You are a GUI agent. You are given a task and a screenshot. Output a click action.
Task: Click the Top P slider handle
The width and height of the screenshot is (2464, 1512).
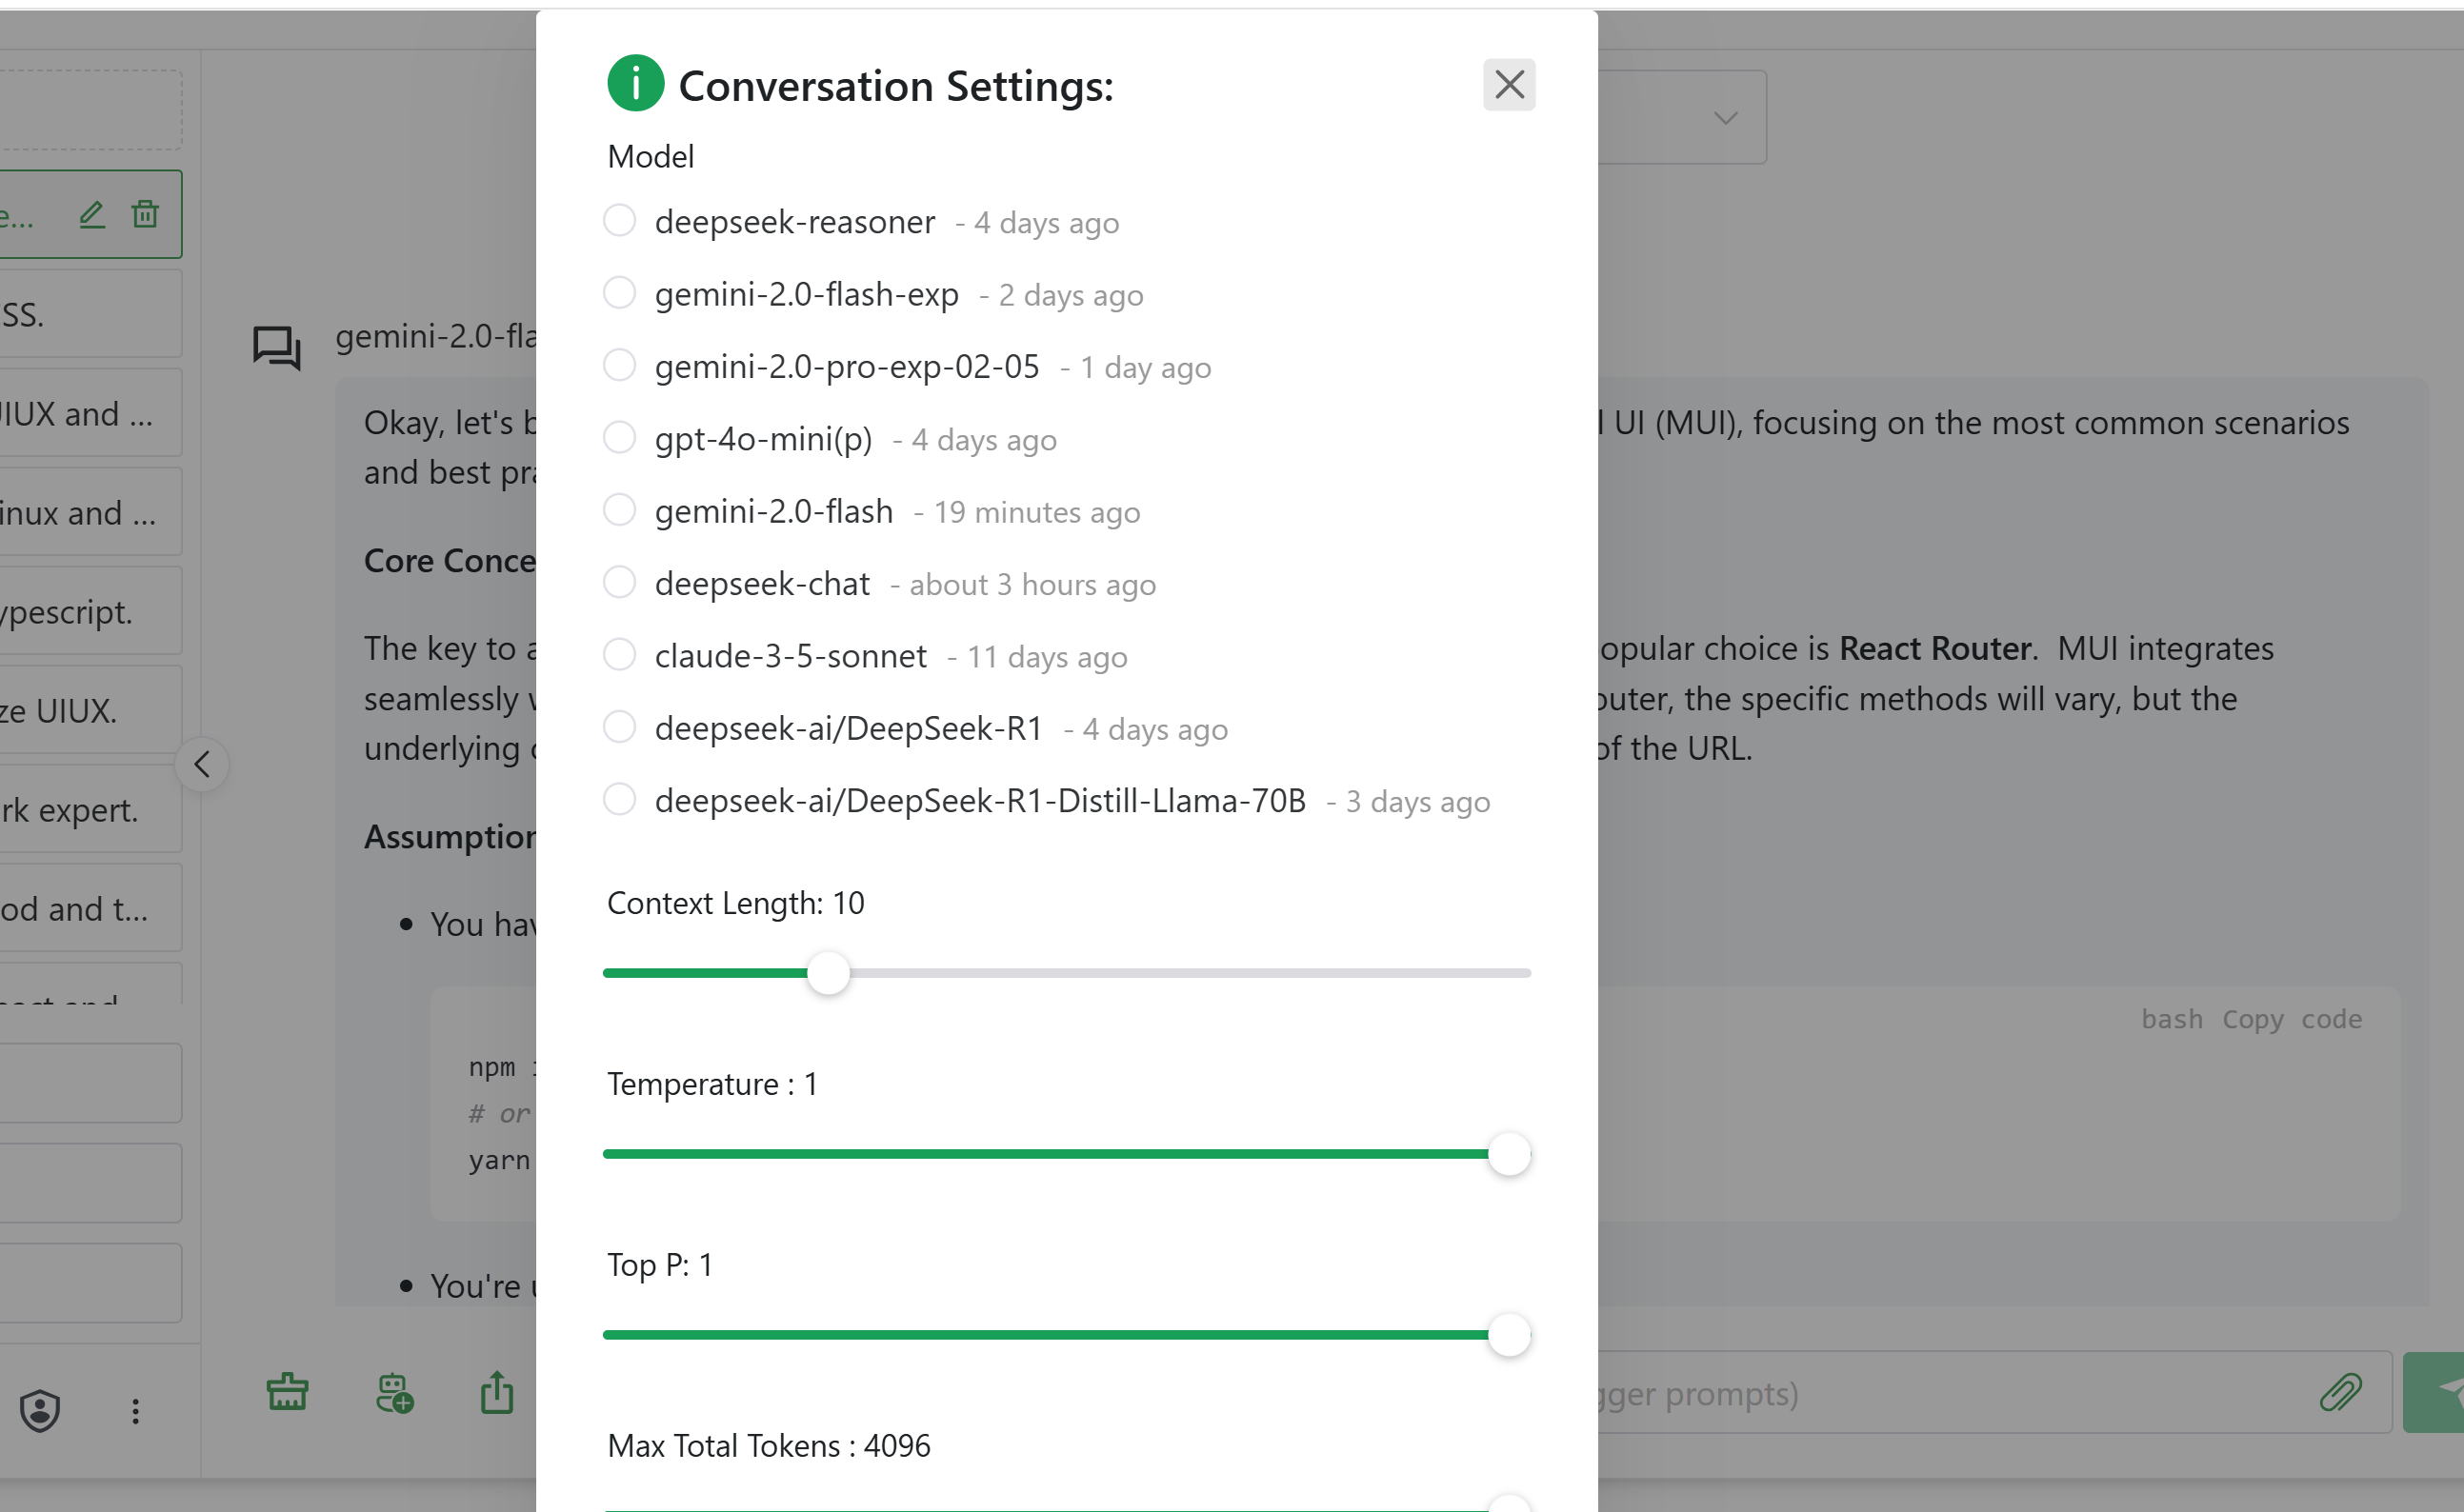(x=1509, y=1335)
